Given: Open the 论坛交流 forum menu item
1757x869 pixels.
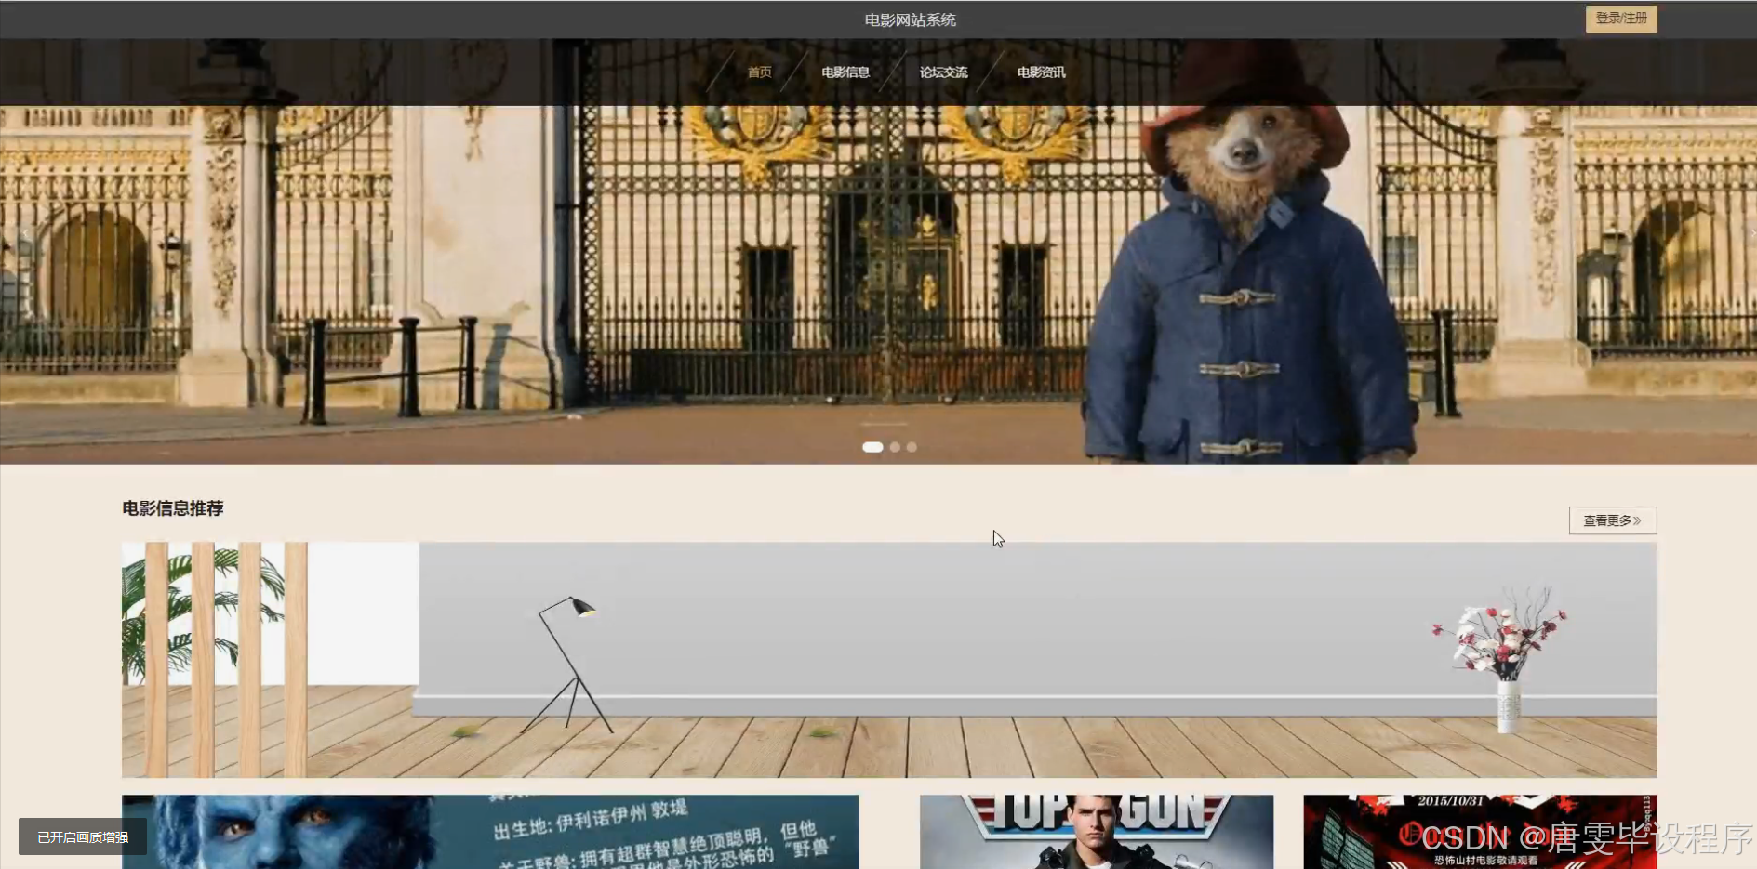Looking at the screenshot, I should tap(943, 72).
